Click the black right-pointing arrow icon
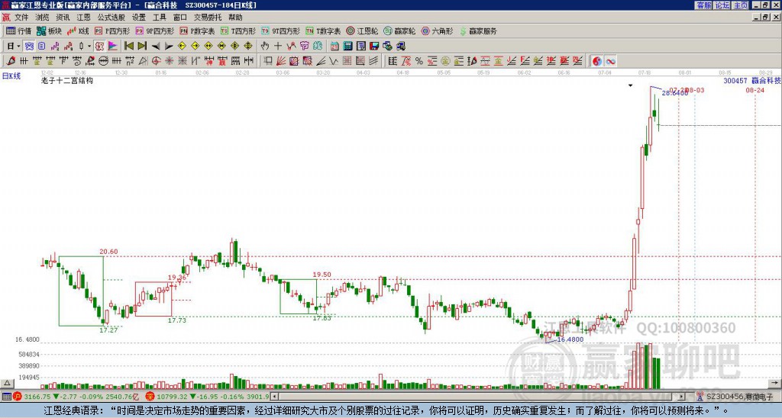782x418 pixels. tap(169, 46)
